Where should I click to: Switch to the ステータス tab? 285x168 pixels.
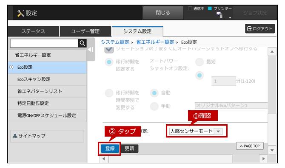34,31
